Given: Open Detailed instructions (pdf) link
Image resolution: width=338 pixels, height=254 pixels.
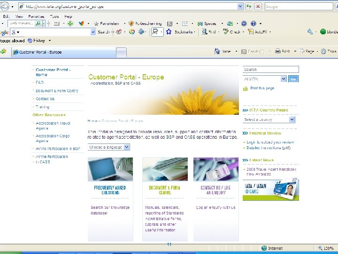Looking at the screenshot, I should tap(269, 148).
